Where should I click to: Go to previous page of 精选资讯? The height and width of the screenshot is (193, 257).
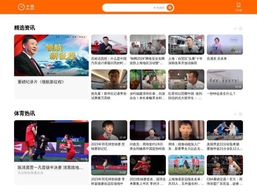point(235,29)
